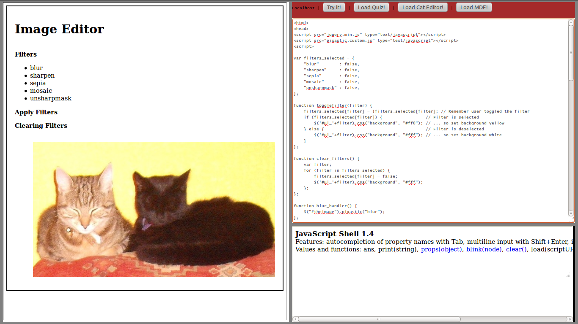Open the blink(node) link in the shell
The width and height of the screenshot is (578, 324).
point(484,249)
